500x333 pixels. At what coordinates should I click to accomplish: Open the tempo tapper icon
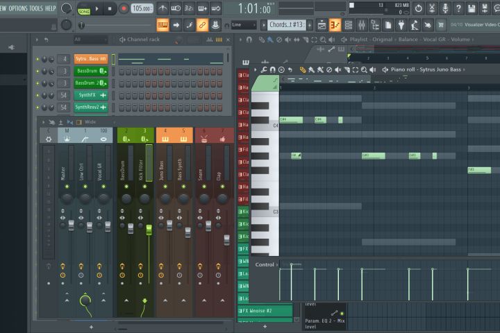pyautogui.click(x=414, y=25)
